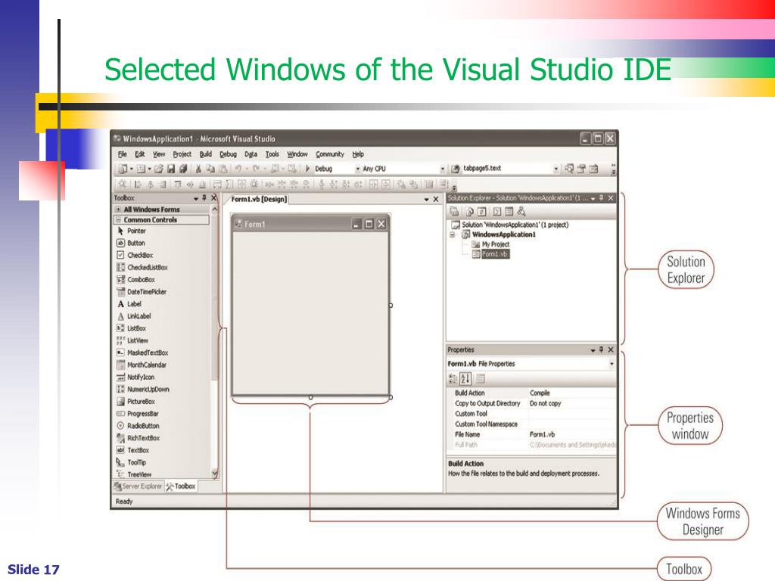Collapse the Common Controls group

[x=118, y=220]
